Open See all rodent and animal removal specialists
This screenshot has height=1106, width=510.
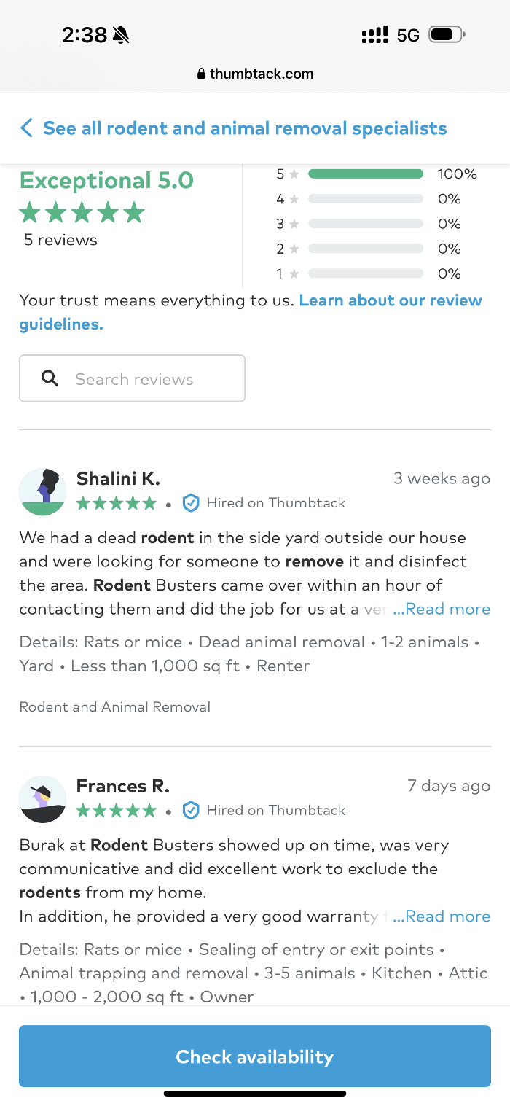pyautogui.click(x=245, y=128)
